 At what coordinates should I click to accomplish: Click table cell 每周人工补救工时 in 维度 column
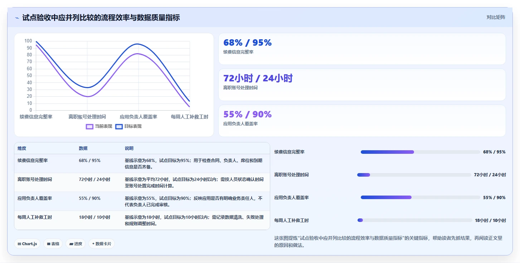pos(35,217)
